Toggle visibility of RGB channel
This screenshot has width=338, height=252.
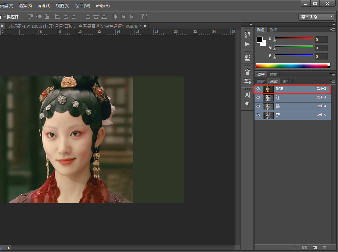[258, 89]
